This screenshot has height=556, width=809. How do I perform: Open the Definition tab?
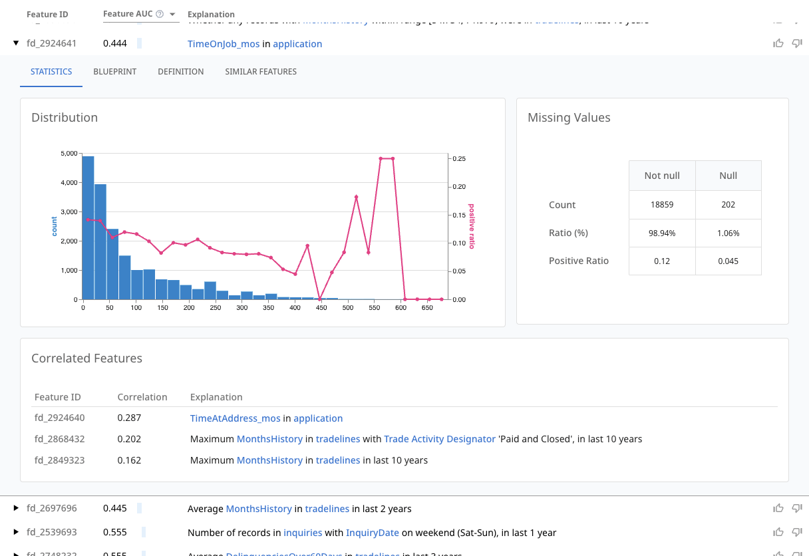click(180, 72)
